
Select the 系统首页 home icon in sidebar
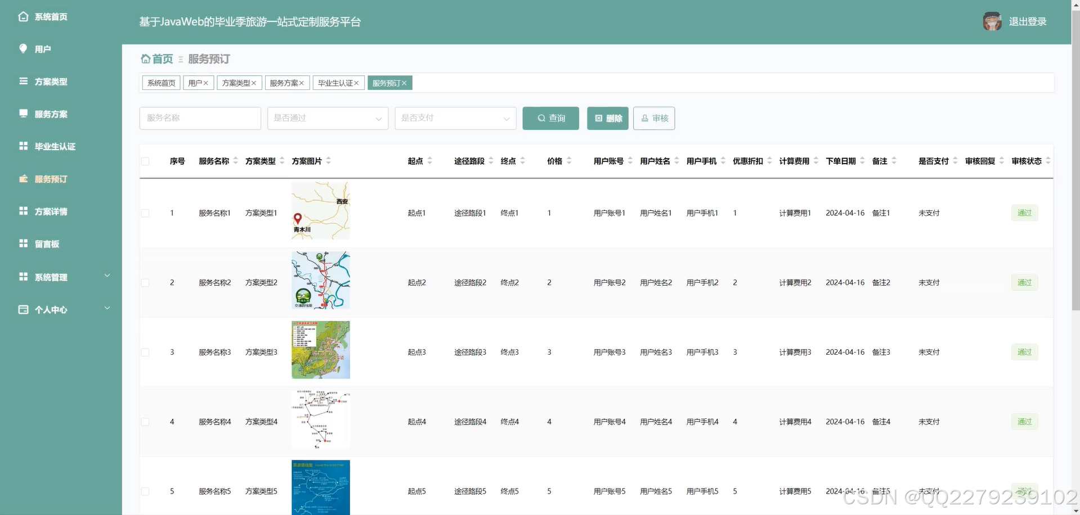click(x=23, y=16)
